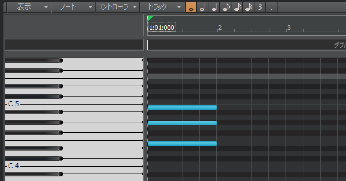The width and height of the screenshot is (346, 181).
Task: Select the quarter note duration icon
Action: point(214,7)
